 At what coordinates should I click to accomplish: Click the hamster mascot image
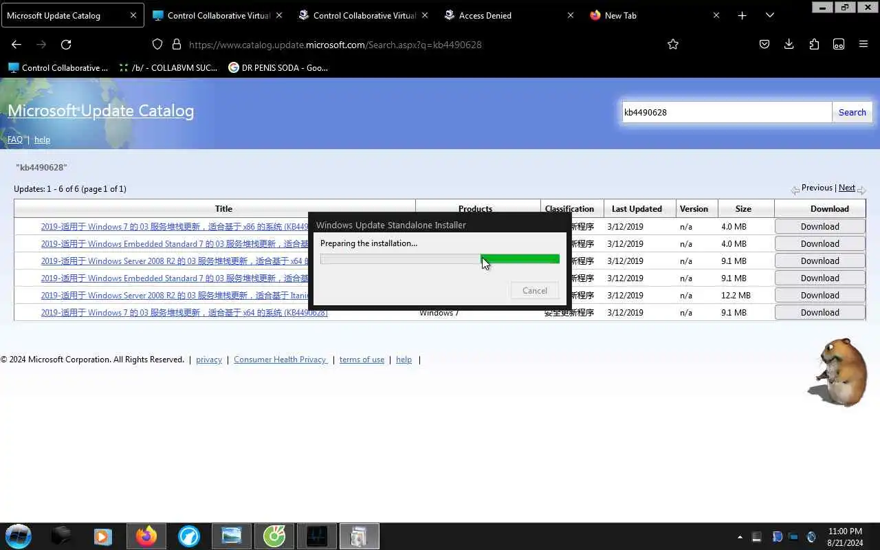click(x=839, y=372)
